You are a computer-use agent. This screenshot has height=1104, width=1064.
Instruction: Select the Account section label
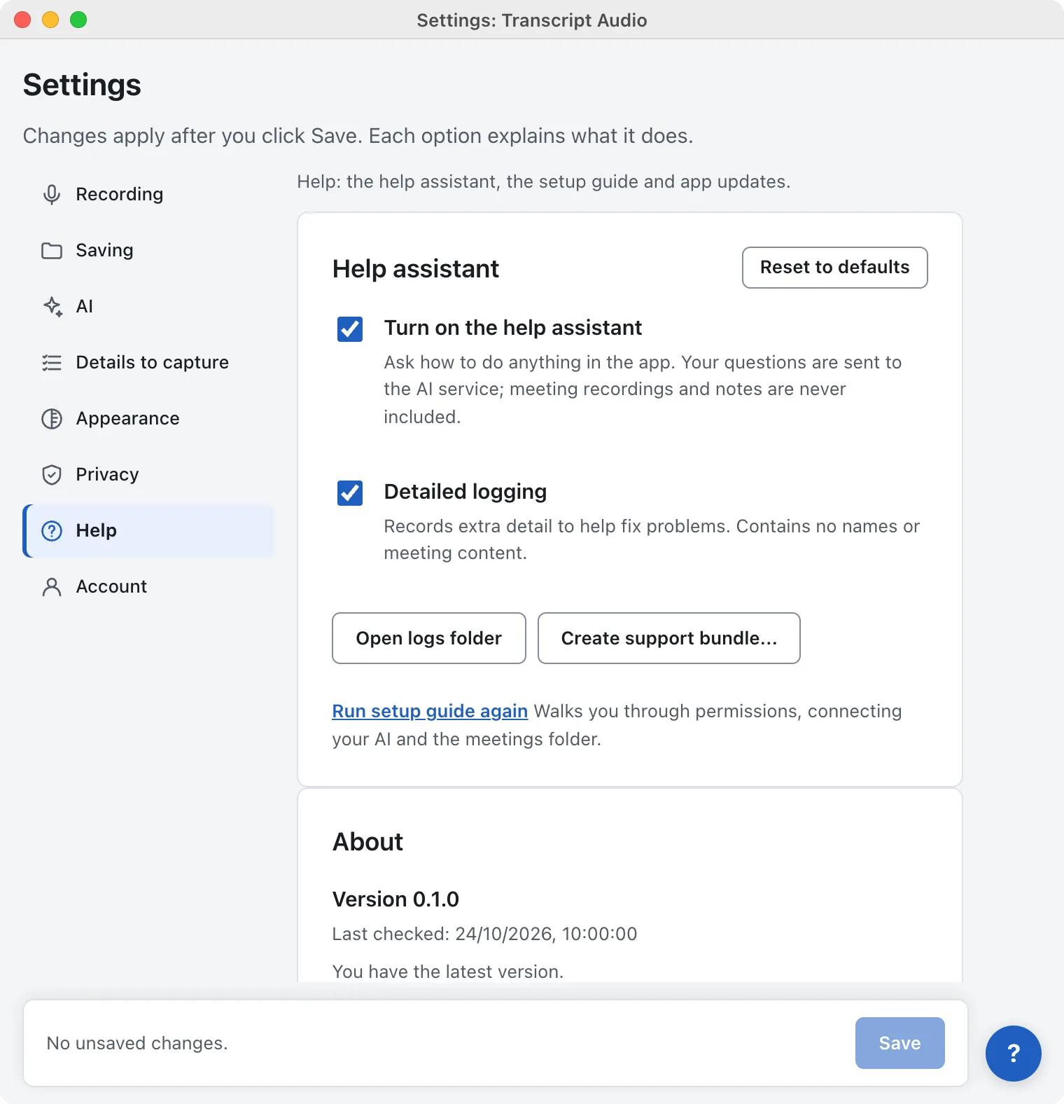point(111,586)
